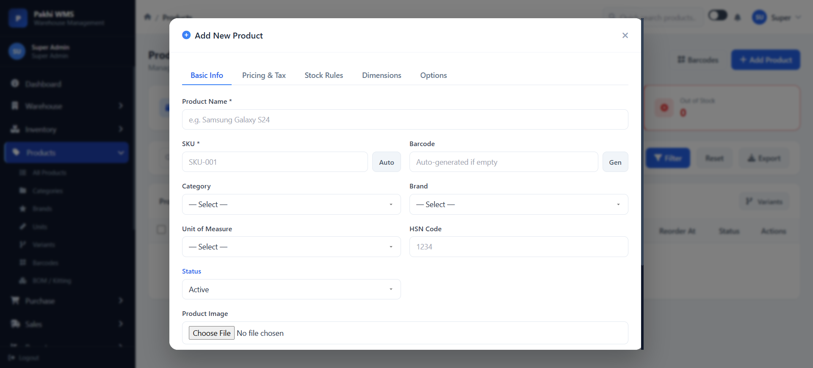This screenshot has height=368, width=813.
Task: Click the home breadcrumb icon
Action: pyautogui.click(x=147, y=17)
